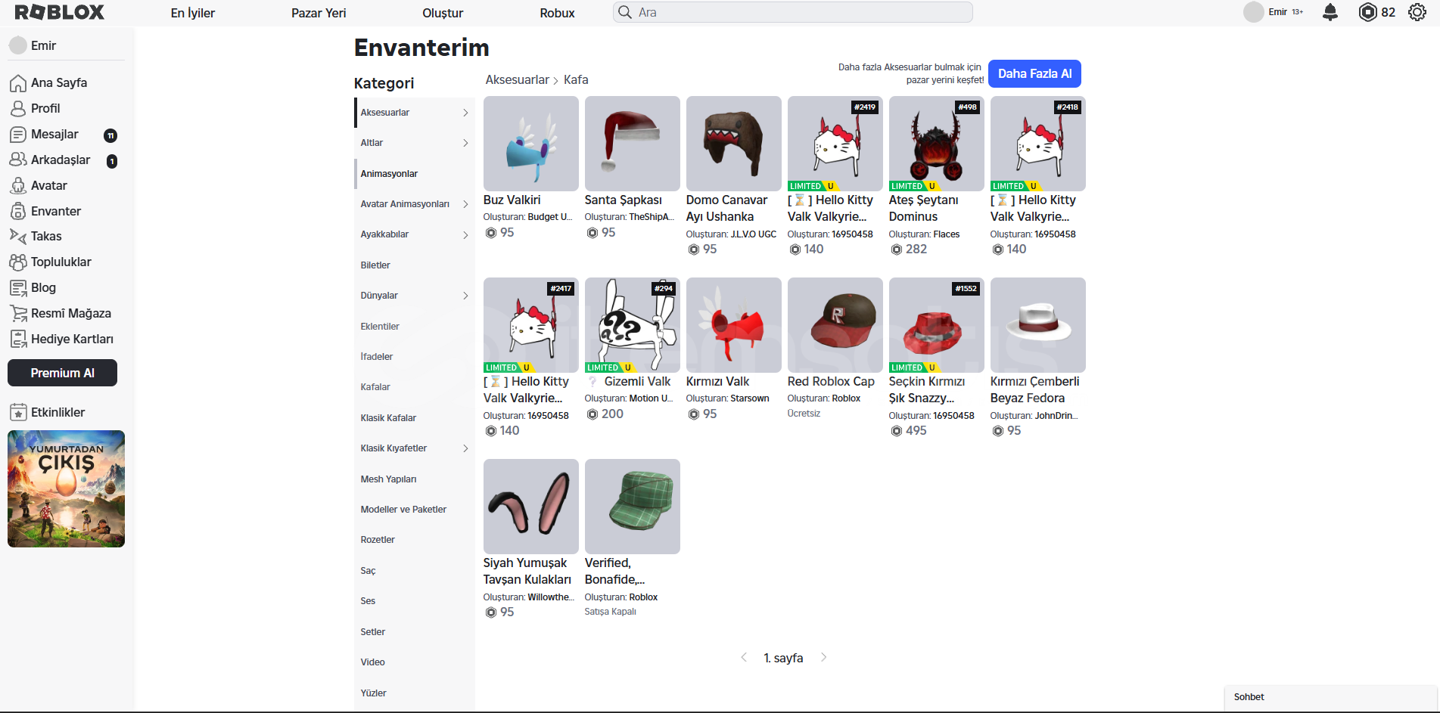The image size is (1440, 713).
Task: Select the Rozetler category
Action: pos(415,540)
